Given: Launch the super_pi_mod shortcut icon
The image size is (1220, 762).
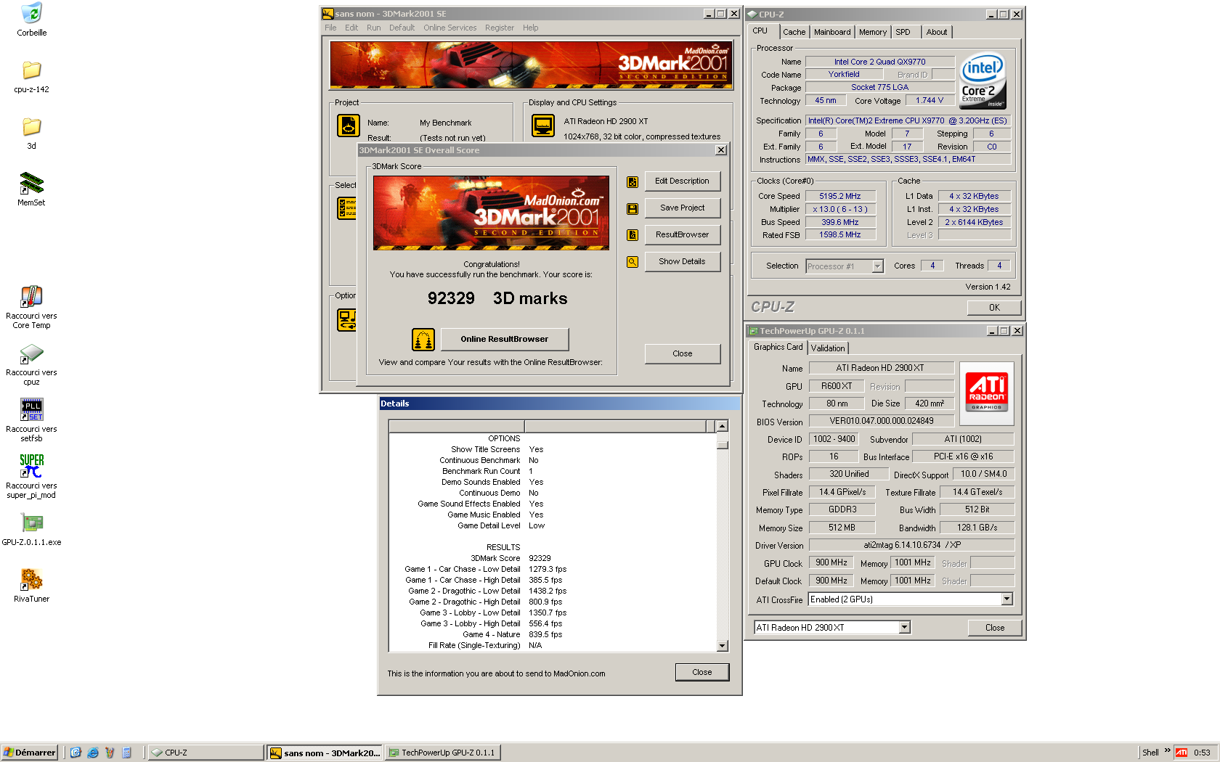Looking at the screenshot, I should coord(31,467).
